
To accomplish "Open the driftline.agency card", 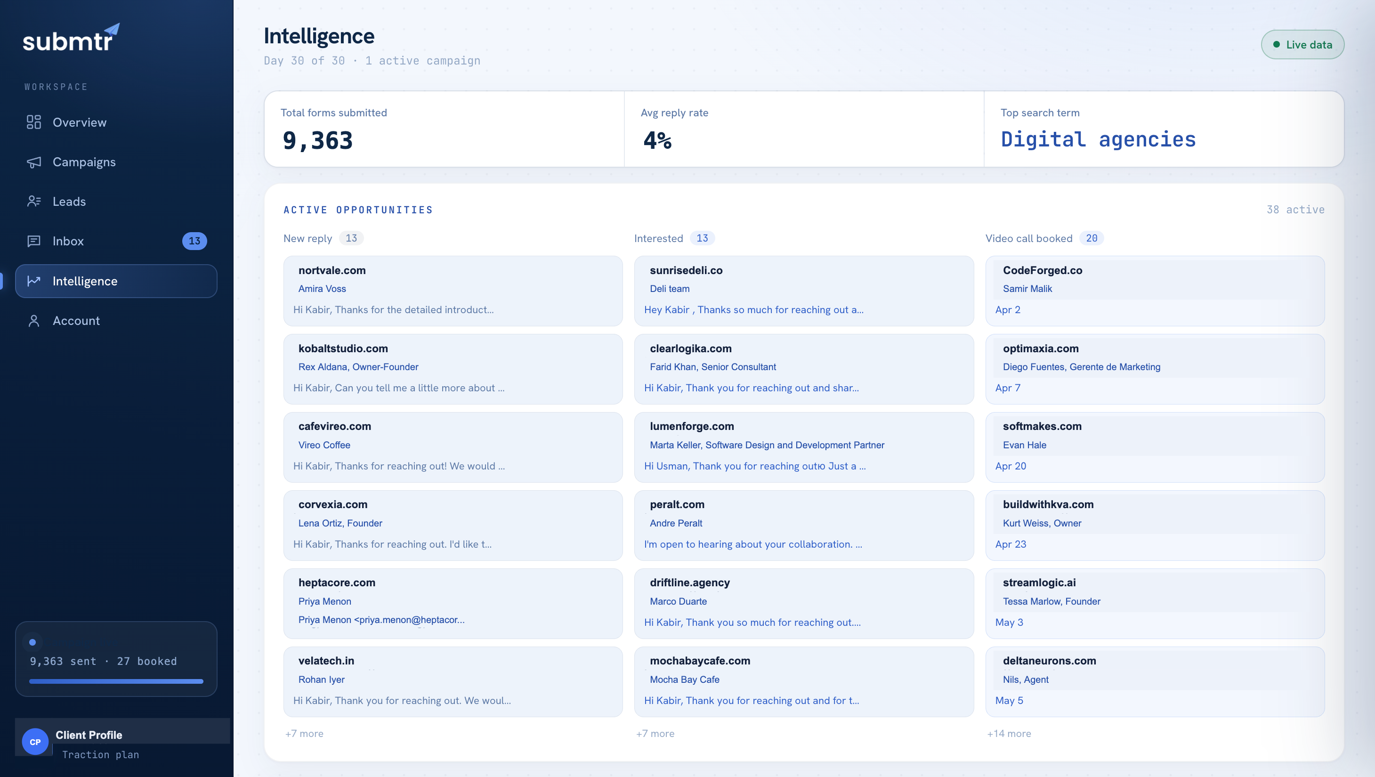I will point(804,604).
